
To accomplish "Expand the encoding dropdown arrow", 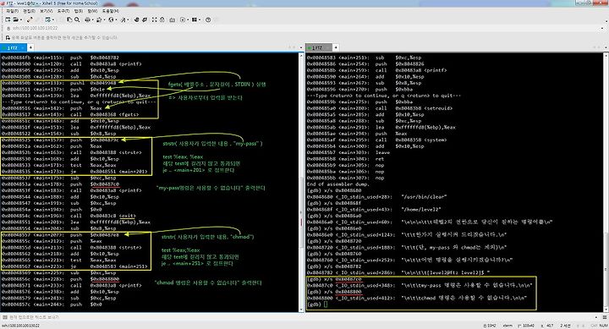I will pos(116,19).
